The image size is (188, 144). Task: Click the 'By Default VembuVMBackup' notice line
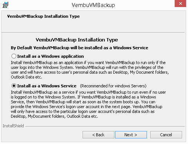[80, 48]
